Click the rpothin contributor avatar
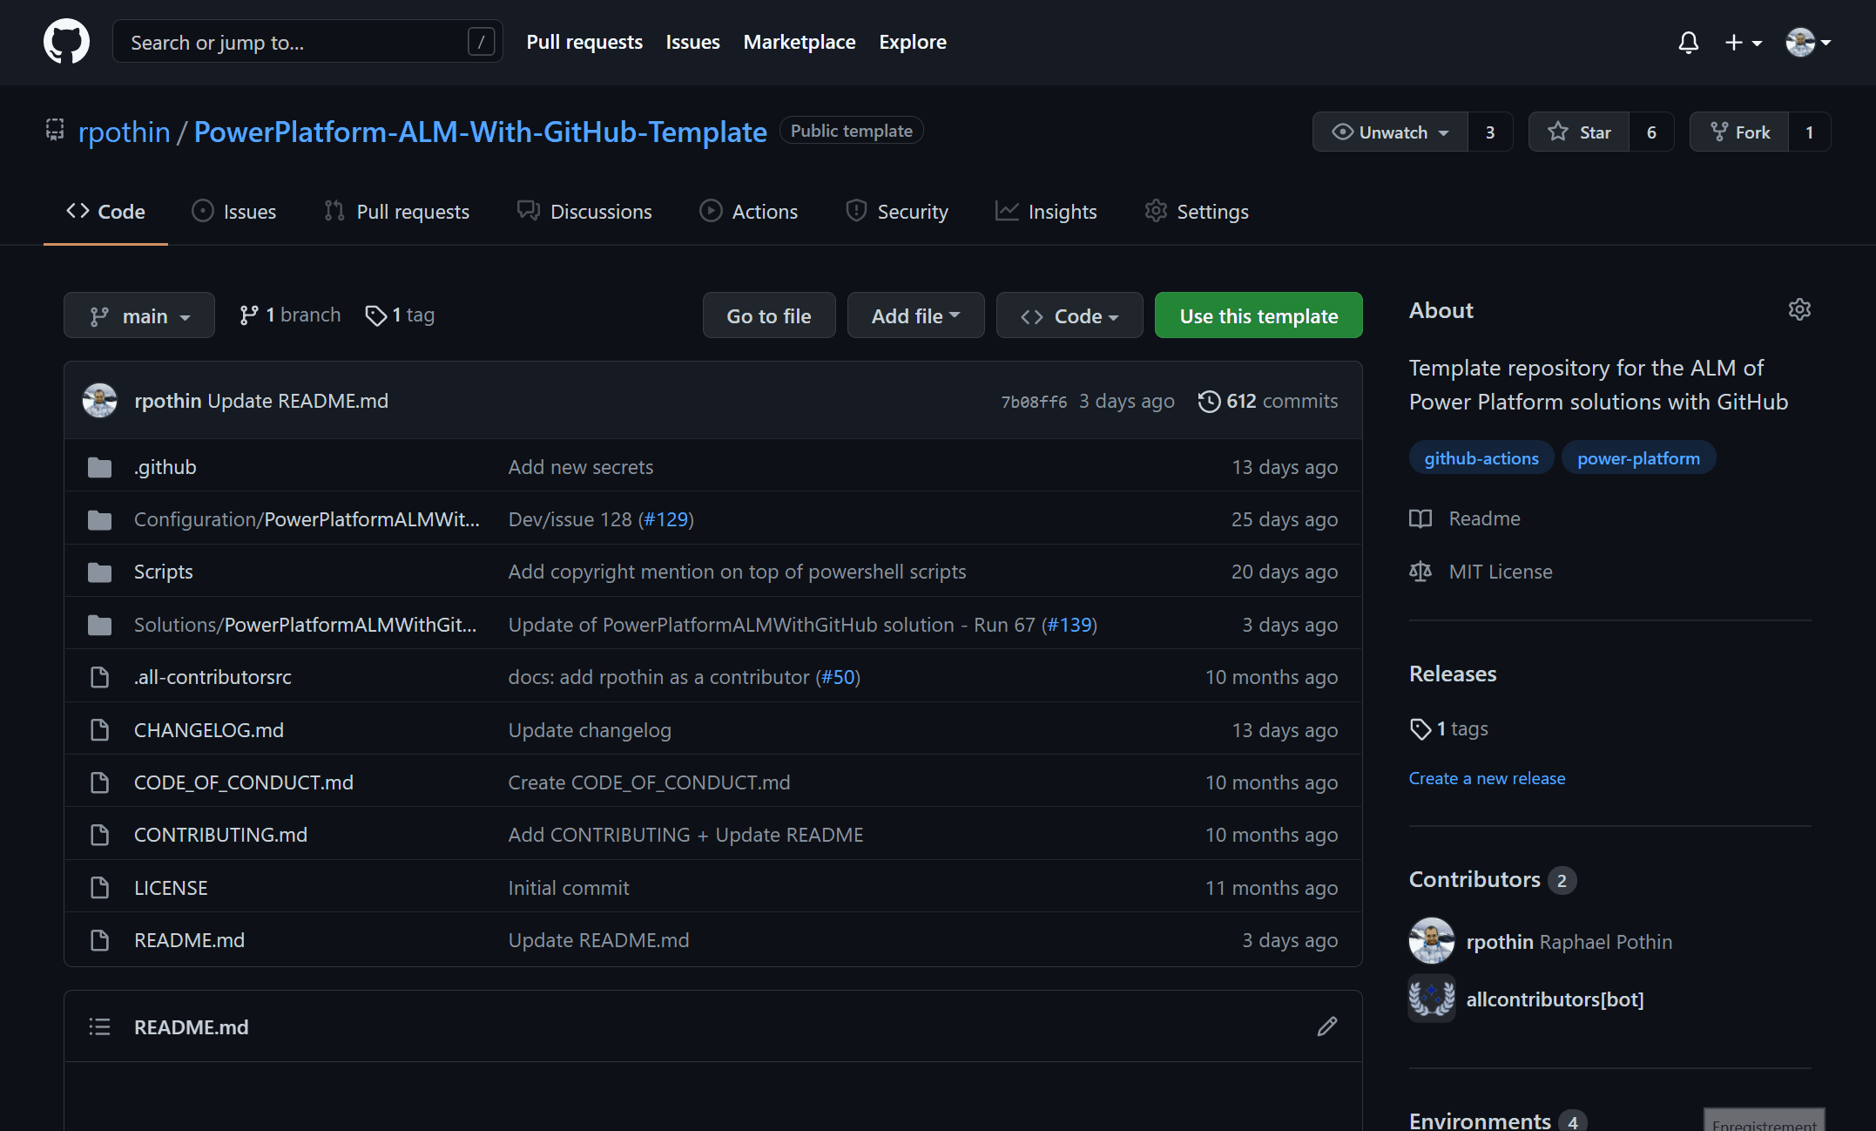 1431,941
